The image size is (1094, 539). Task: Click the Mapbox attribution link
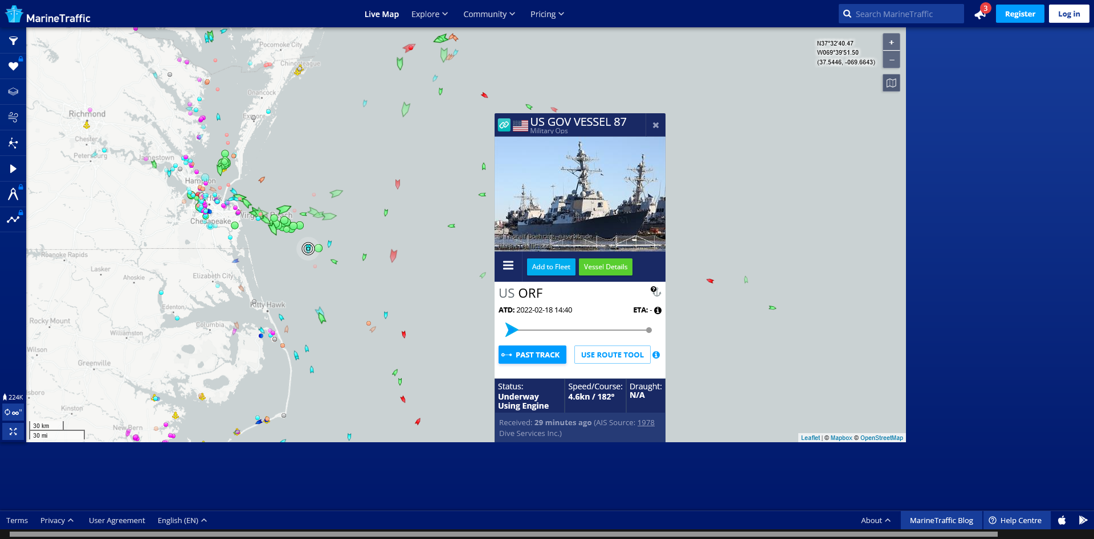[x=841, y=438]
